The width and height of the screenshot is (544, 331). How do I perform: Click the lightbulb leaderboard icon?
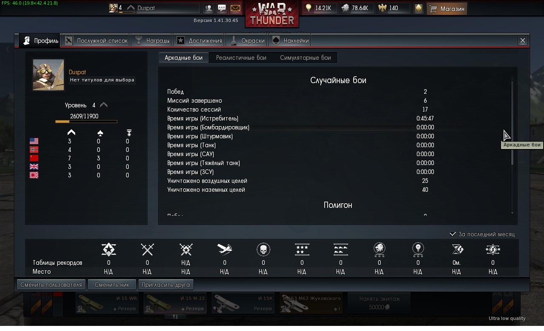pos(418,250)
